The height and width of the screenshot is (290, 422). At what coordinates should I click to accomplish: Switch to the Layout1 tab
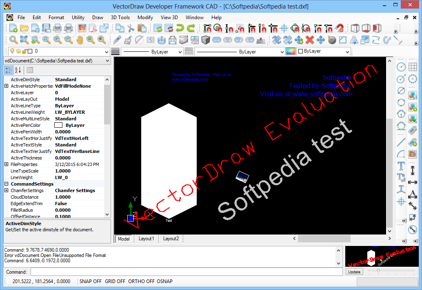146,239
